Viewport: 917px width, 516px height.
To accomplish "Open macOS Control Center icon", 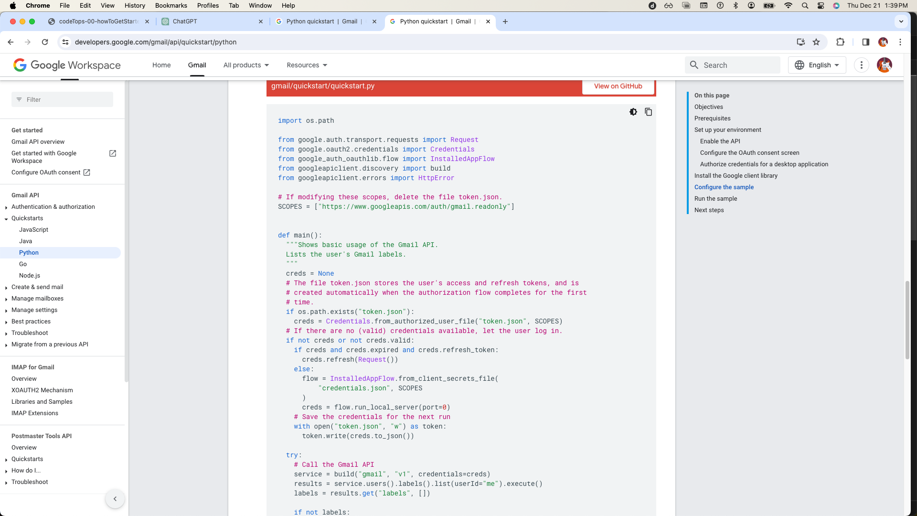I will click(821, 6).
